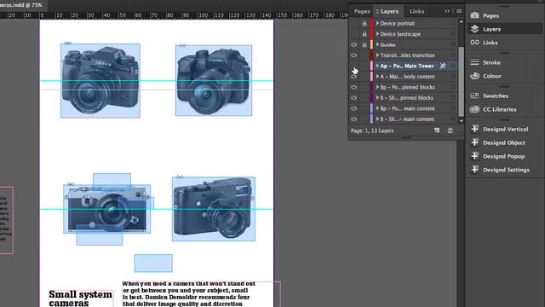
Task: Open the Layers panel flyout menu
Action: point(459,11)
